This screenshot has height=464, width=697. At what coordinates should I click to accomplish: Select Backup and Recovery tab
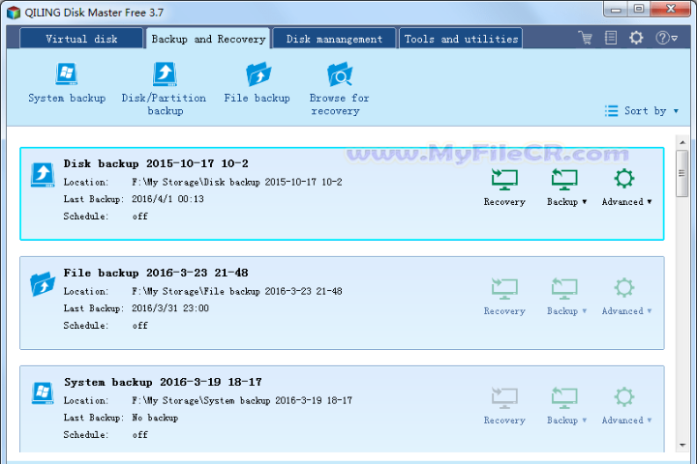[208, 39]
